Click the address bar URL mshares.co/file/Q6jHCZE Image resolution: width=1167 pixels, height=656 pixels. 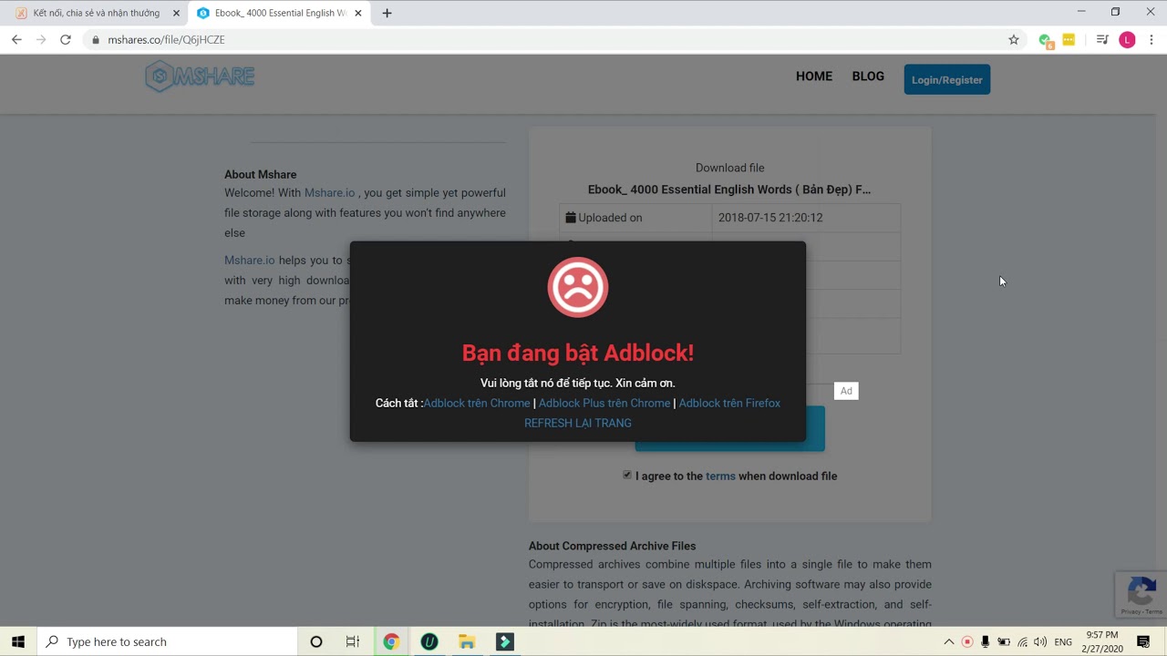(x=166, y=40)
